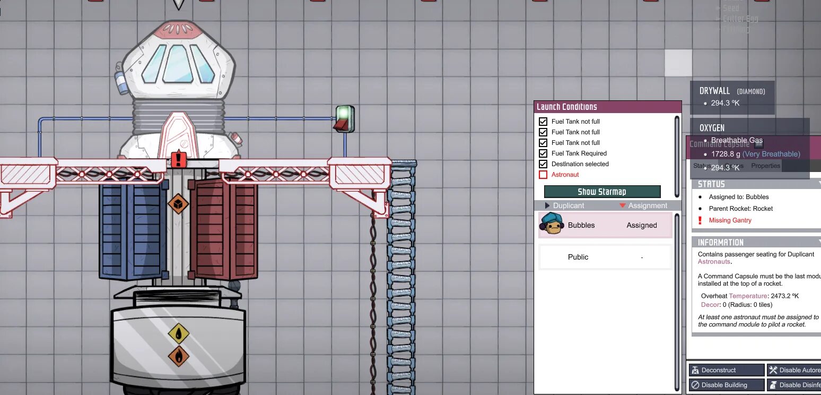The height and width of the screenshot is (395, 821).
Task: Click 'Parent Rocket: Rocket' status text
Action: click(x=741, y=209)
